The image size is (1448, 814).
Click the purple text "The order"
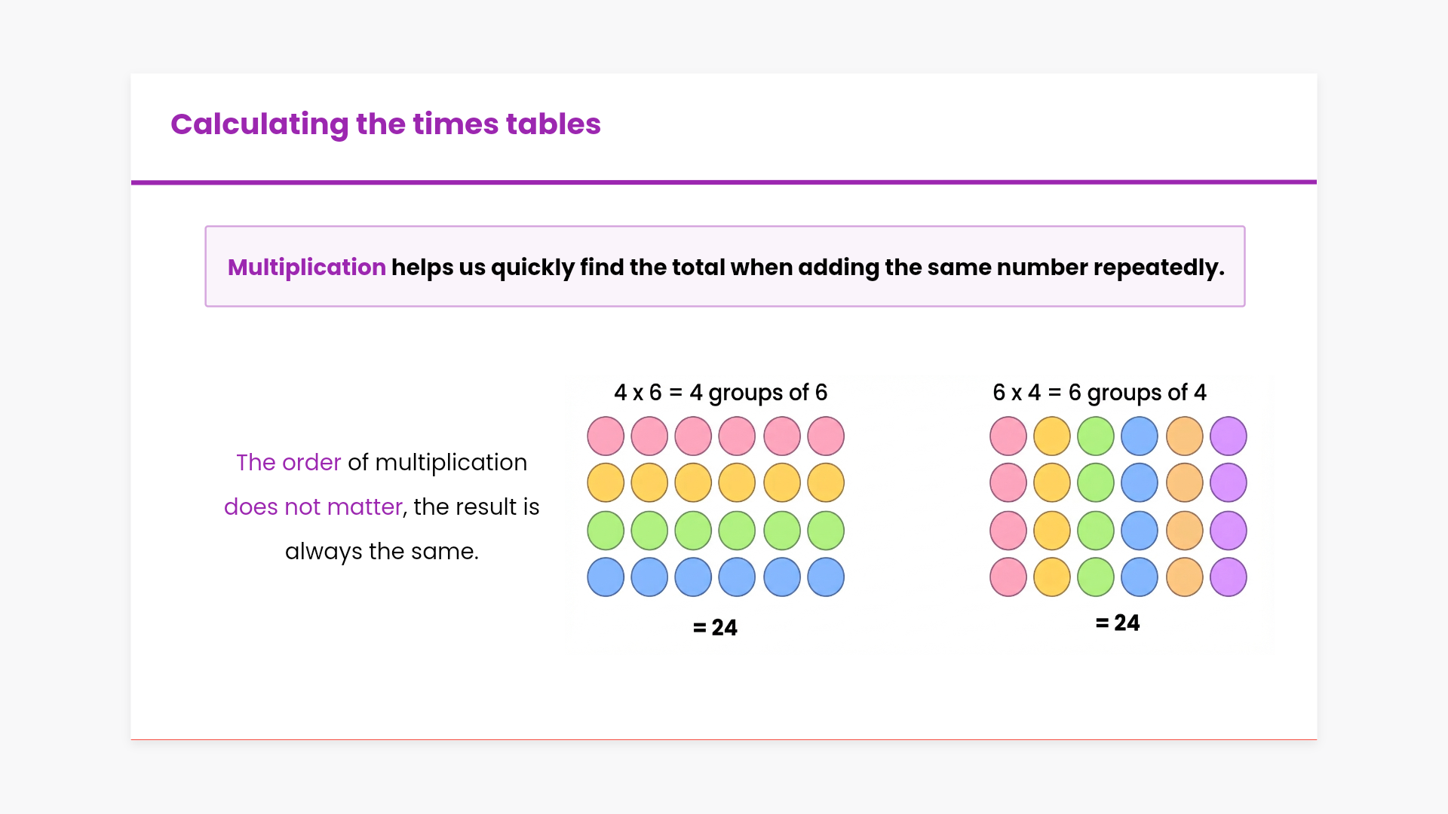click(288, 463)
